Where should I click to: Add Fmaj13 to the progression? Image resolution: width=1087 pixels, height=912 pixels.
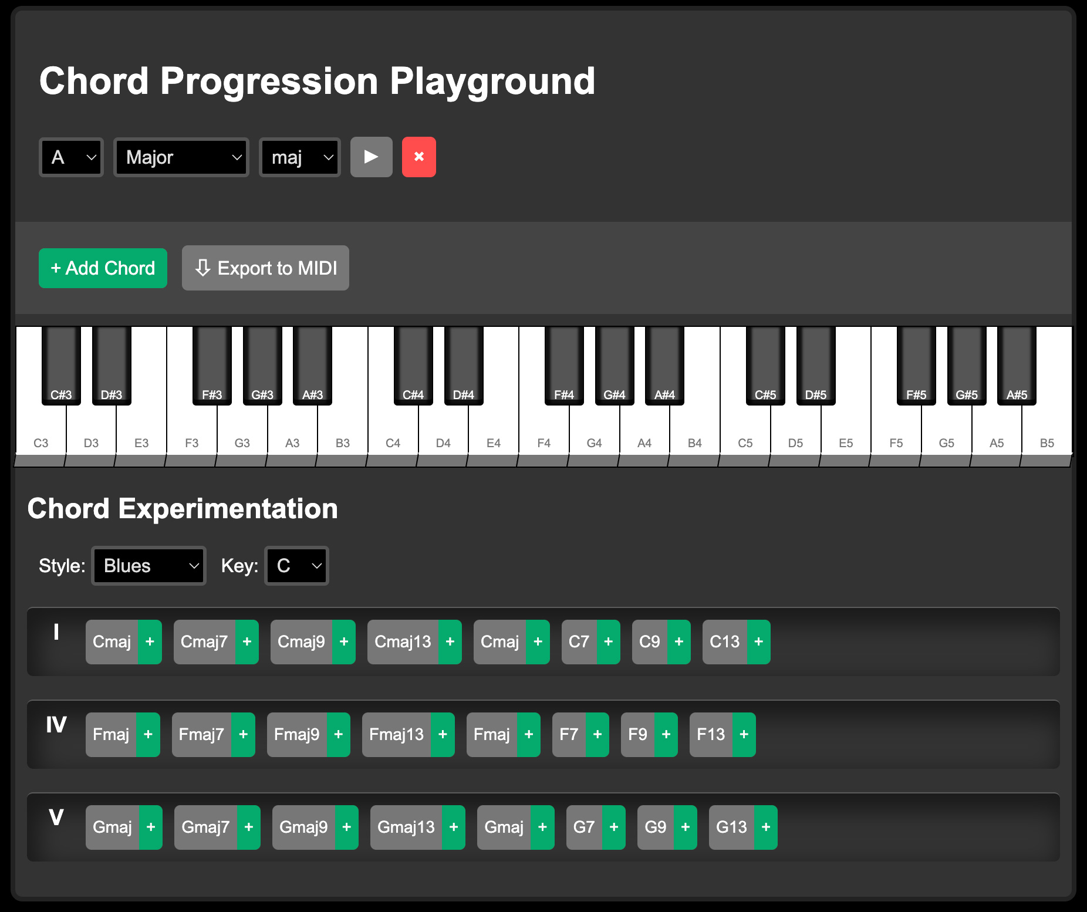click(x=442, y=734)
